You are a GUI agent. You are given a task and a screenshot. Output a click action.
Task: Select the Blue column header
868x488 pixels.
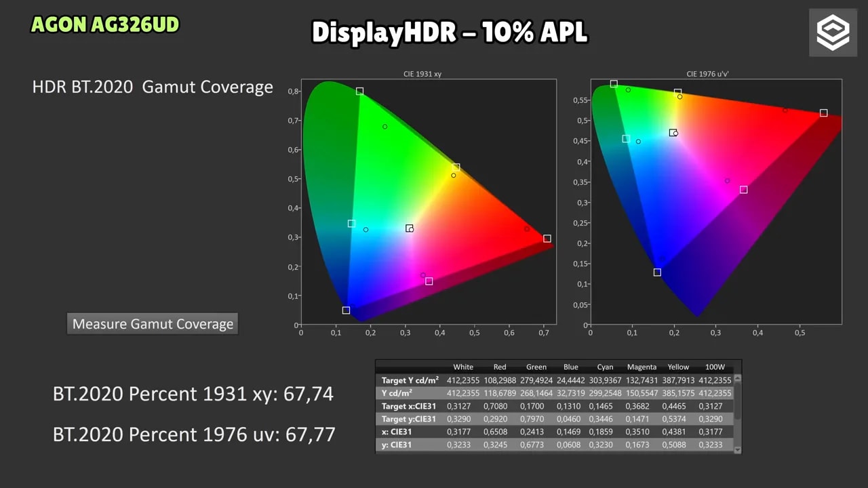pyautogui.click(x=571, y=367)
